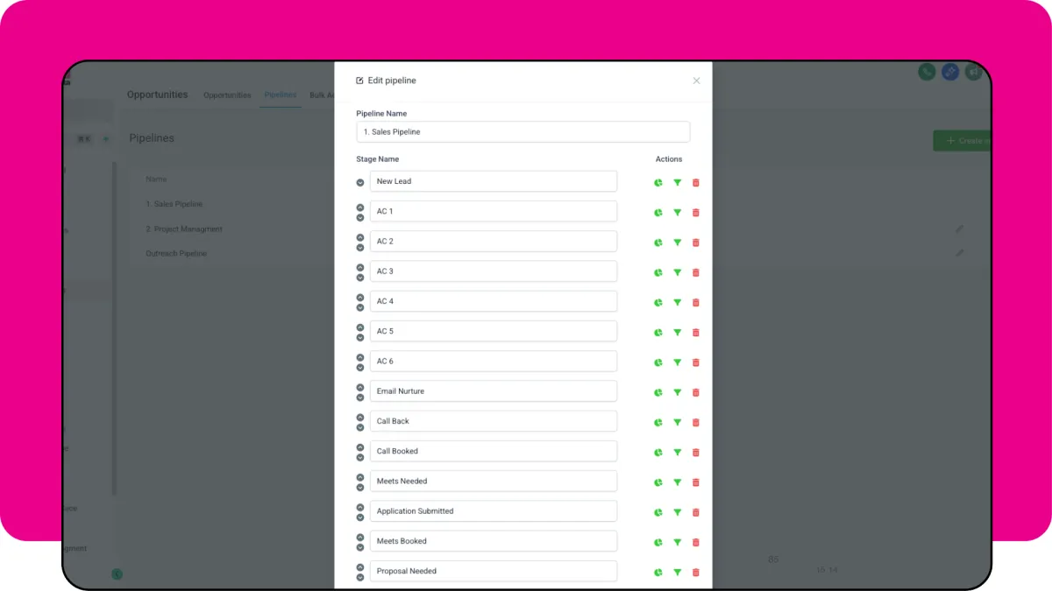This screenshot has width=1052, height=591.
Task: Delete the Proposal Needed stage
Action: tap(696, 573)
